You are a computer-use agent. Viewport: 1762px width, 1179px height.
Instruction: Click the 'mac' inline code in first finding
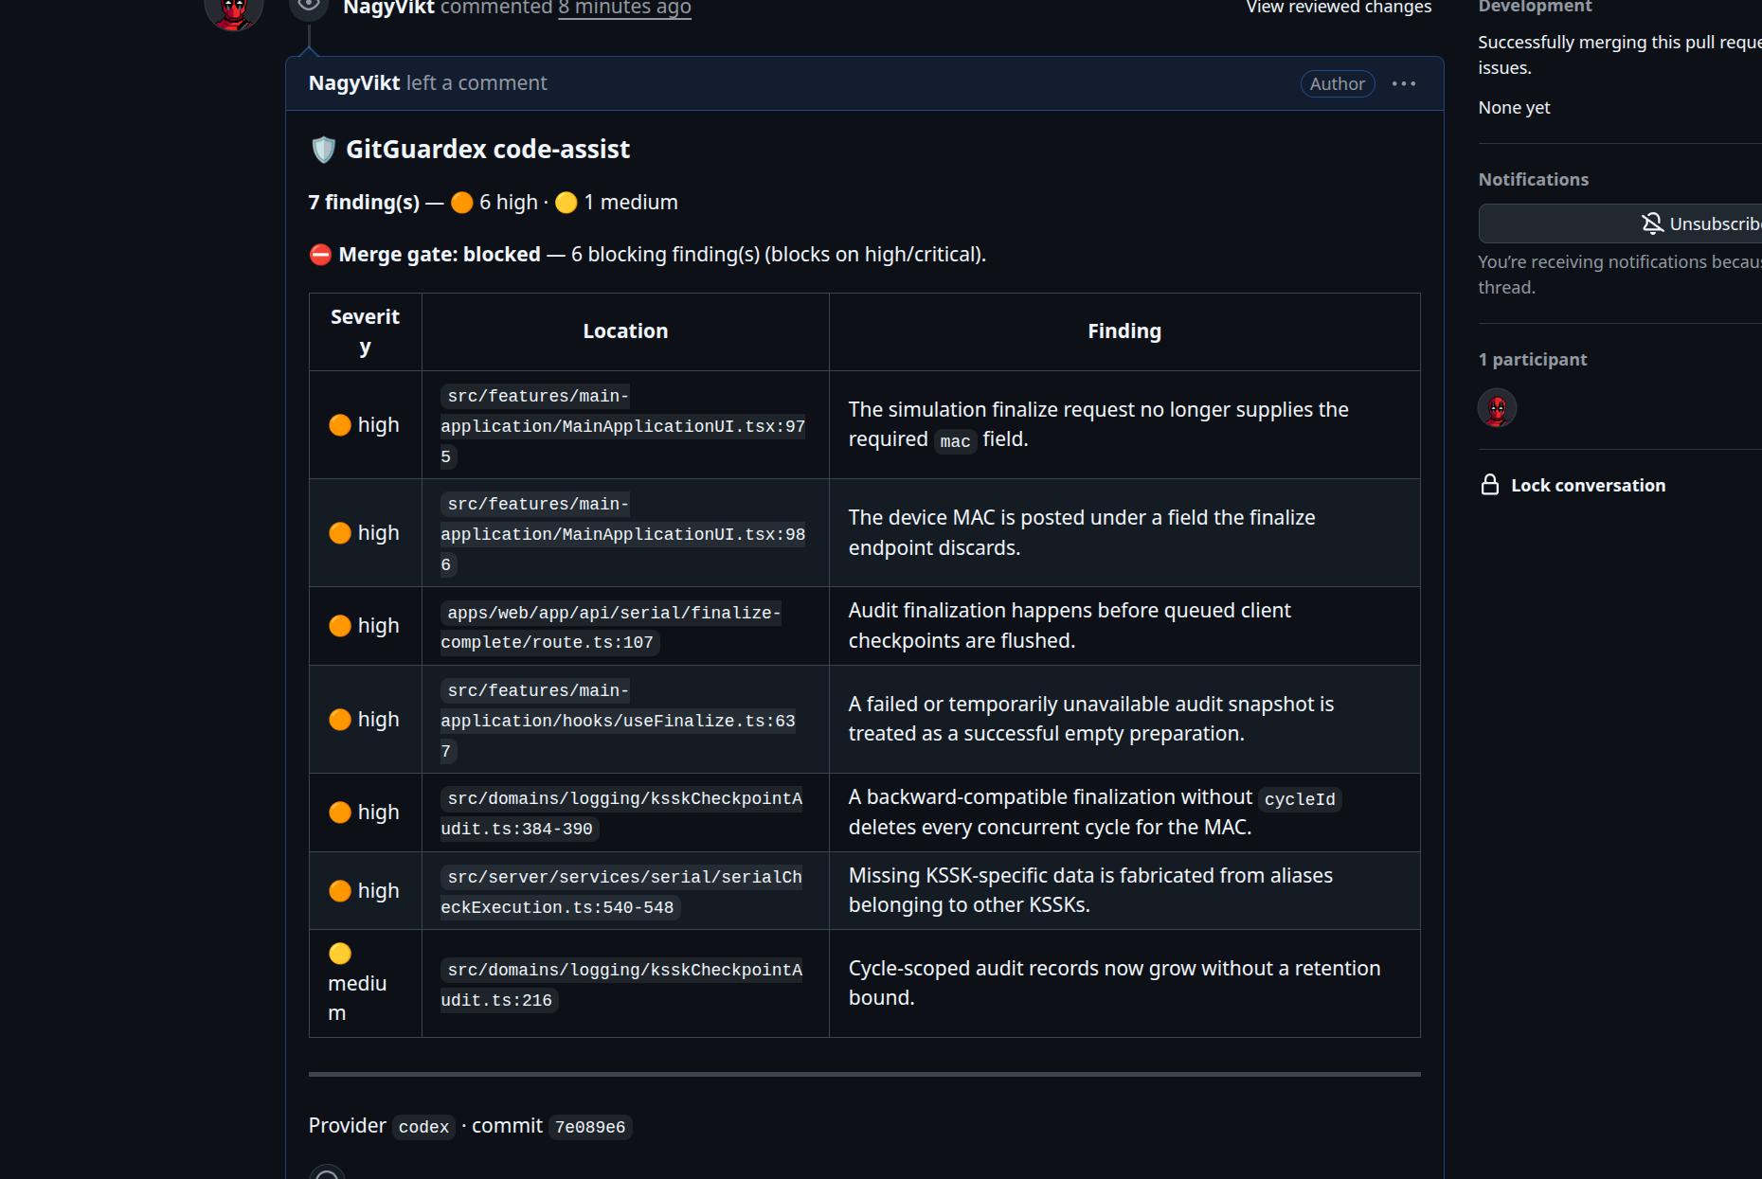coord(955,441)
